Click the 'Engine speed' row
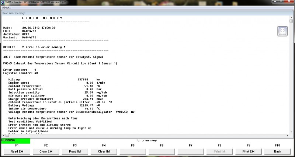Image resolution: width=295 pixels, height=157 pixels. [57, 83]
